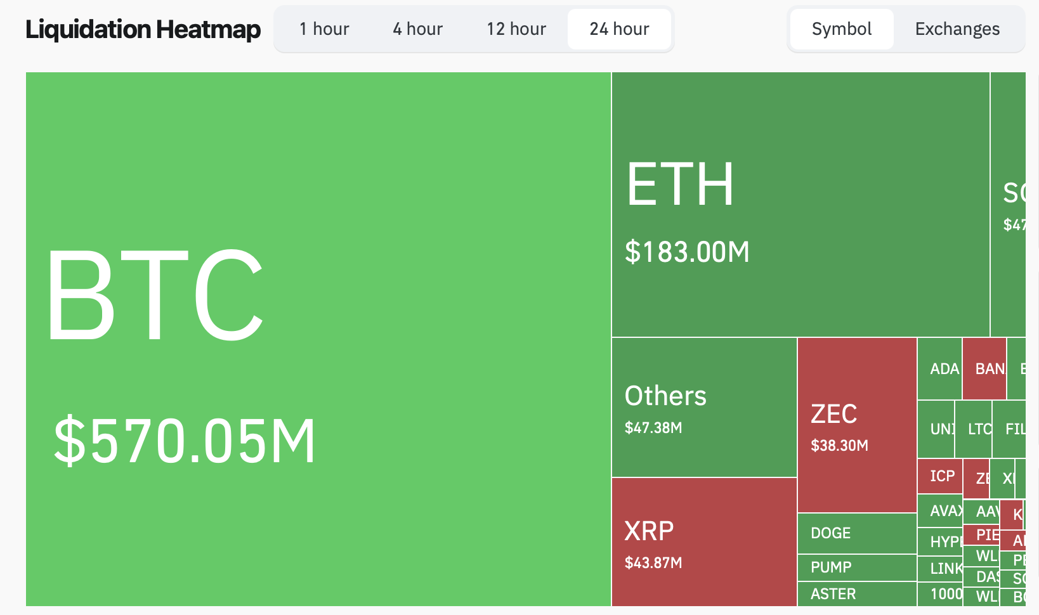Click the PUMP liquidation tile
This screenshot has width=1039, height=615.
pos(857,567)
